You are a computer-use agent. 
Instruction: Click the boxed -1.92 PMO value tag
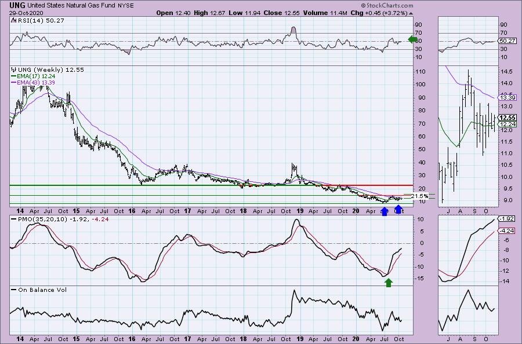(507, 219)
